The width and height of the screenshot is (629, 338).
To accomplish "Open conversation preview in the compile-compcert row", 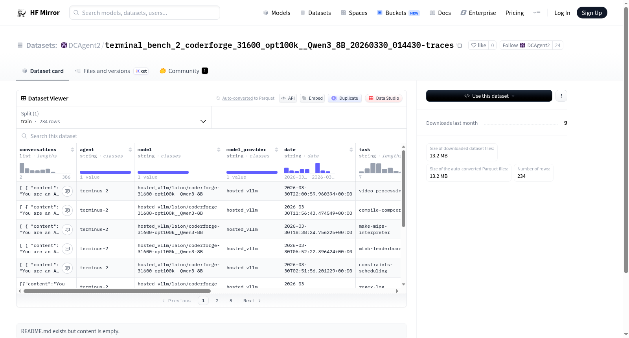I will pos(68,210).
